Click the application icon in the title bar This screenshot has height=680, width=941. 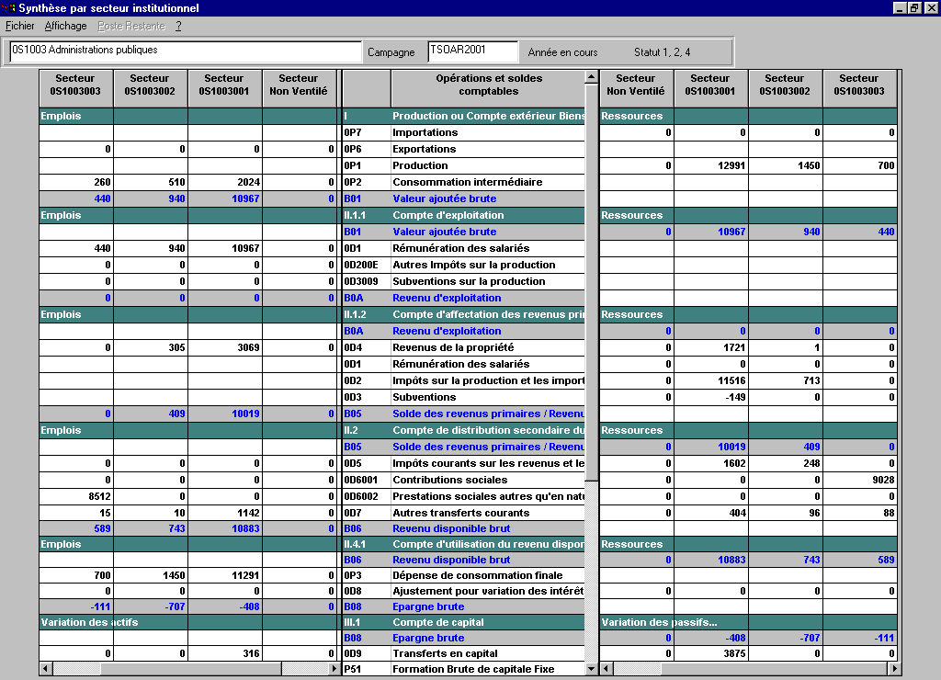coord(8,7)
